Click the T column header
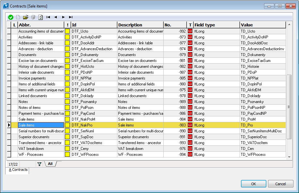 click(x=190, y=25)
